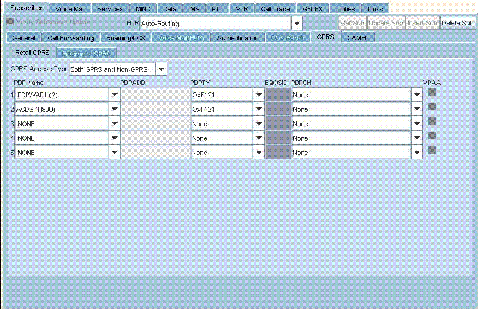Click the PDPADD field in row 1
This screenshot has width=478, height=309.
[156, 95]
